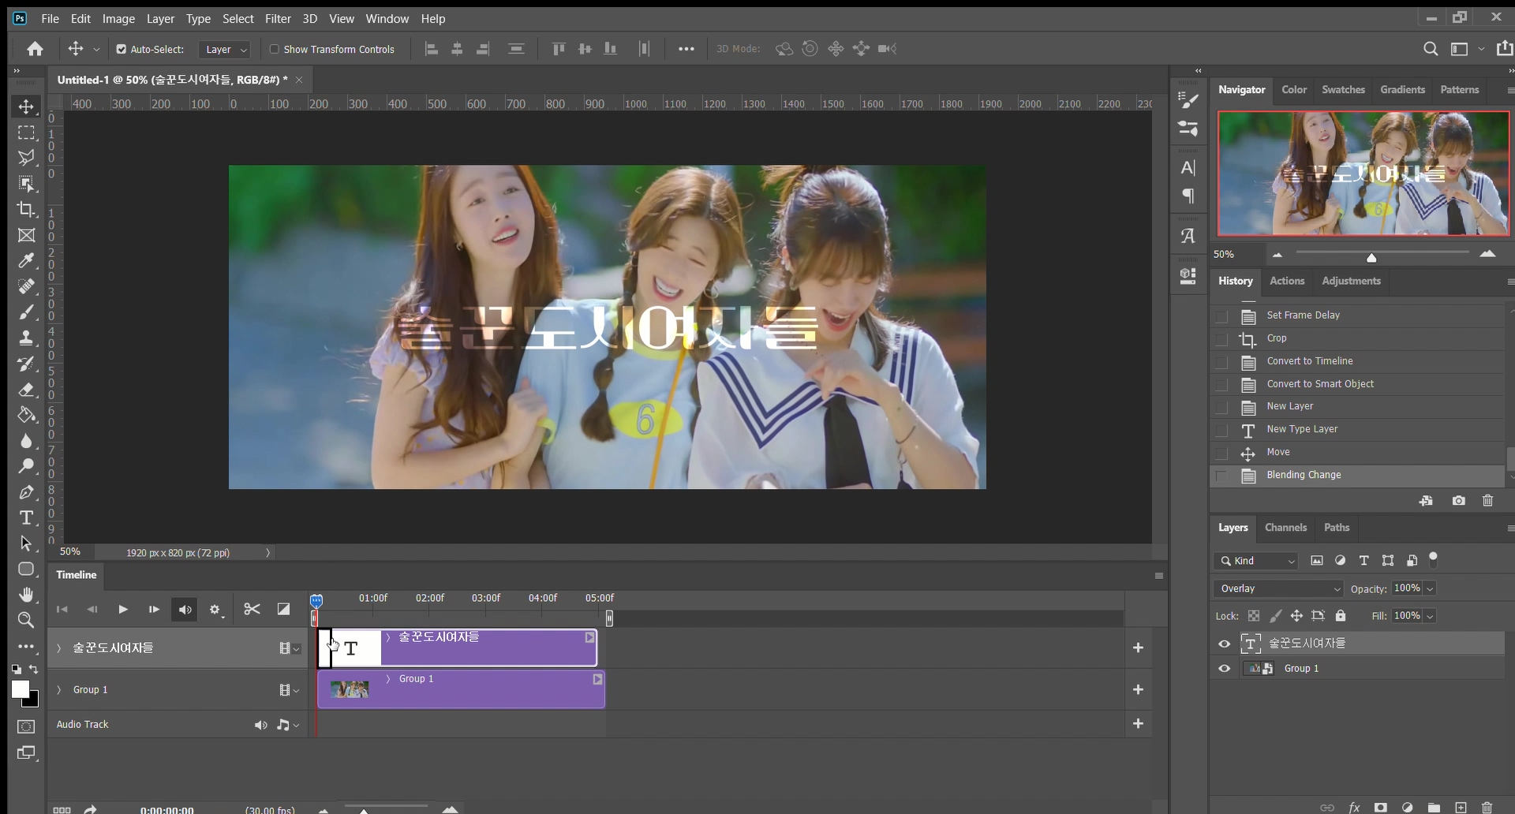
Task: Open the Image menu
Action: 118,18
